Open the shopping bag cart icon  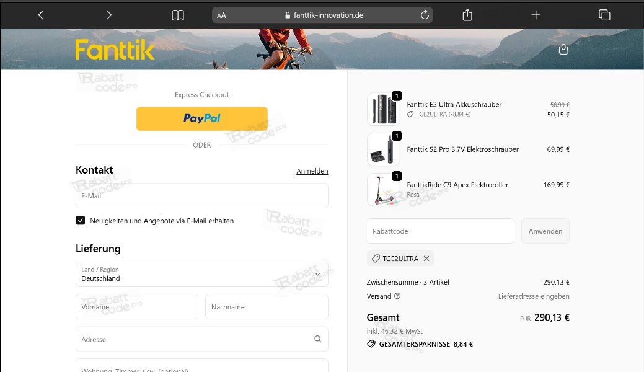click(x=563, y=50)
